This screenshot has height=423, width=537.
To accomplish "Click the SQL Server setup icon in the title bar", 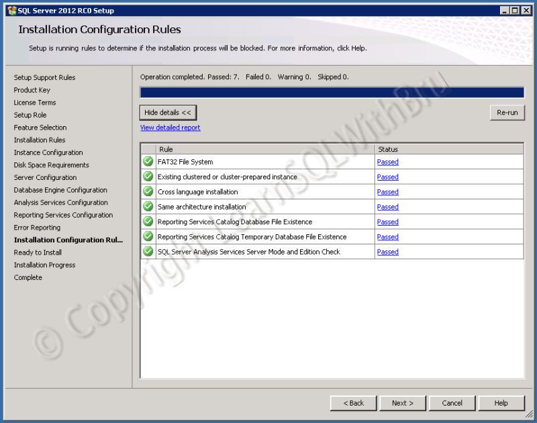I will click(11, 10).
